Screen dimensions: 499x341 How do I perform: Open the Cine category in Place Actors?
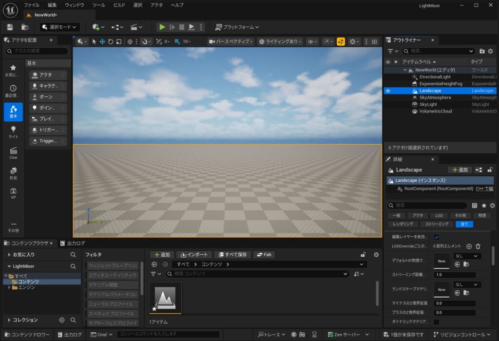point(13,153)
